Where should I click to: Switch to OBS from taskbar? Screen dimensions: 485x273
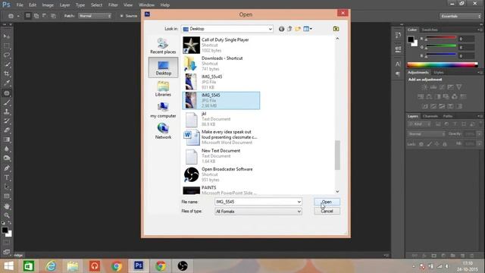click(x=183, y=266)
